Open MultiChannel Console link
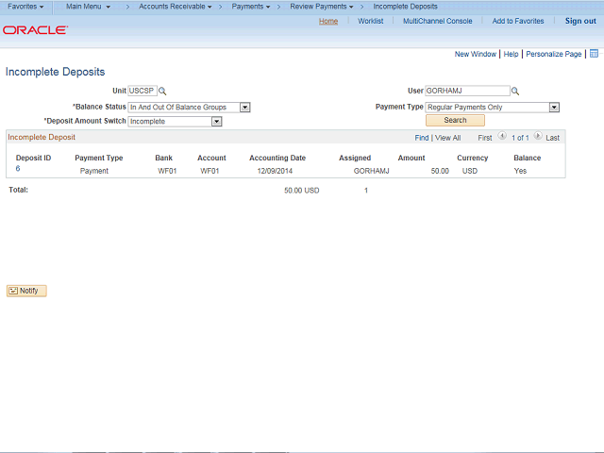The width and height of the screenshot is (604, 453). [x=438, y=21]
